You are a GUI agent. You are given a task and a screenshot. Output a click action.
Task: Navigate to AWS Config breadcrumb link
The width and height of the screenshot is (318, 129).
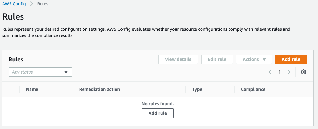tap(14, 4)
